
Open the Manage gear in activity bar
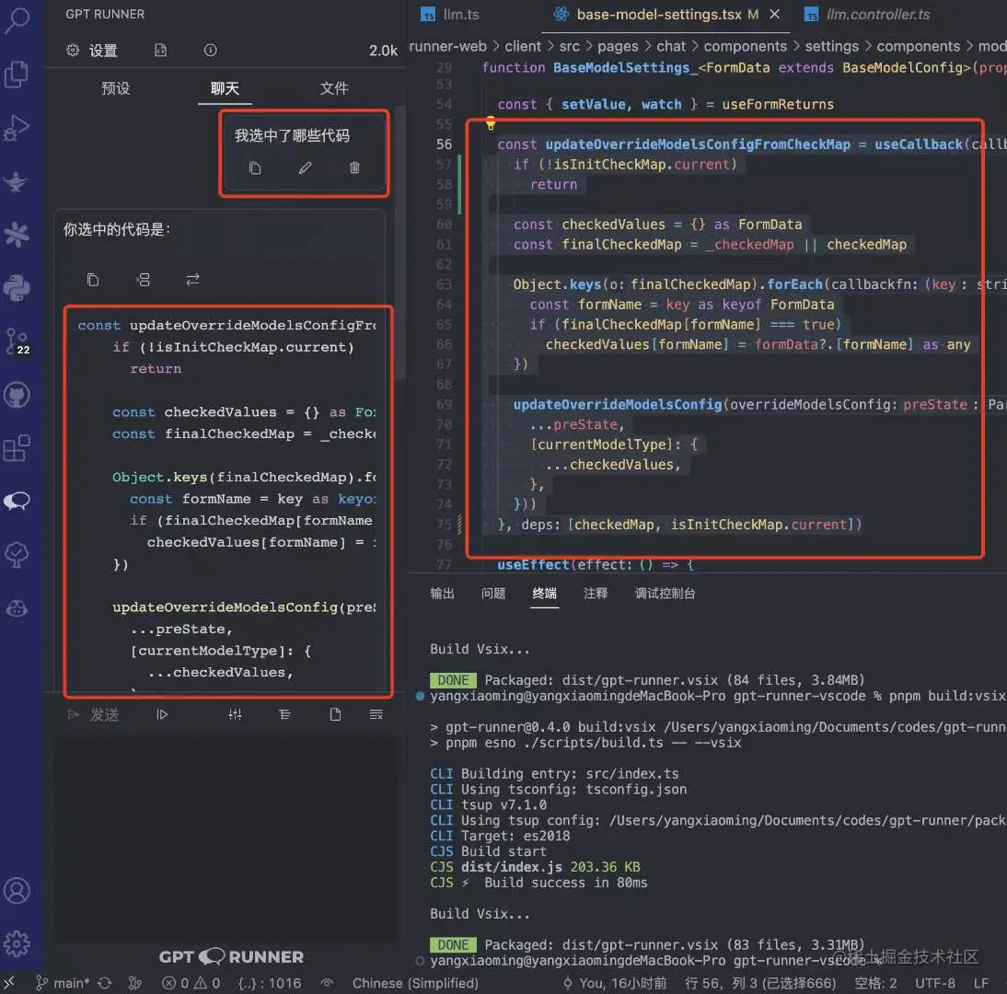(x=17, y=944)
